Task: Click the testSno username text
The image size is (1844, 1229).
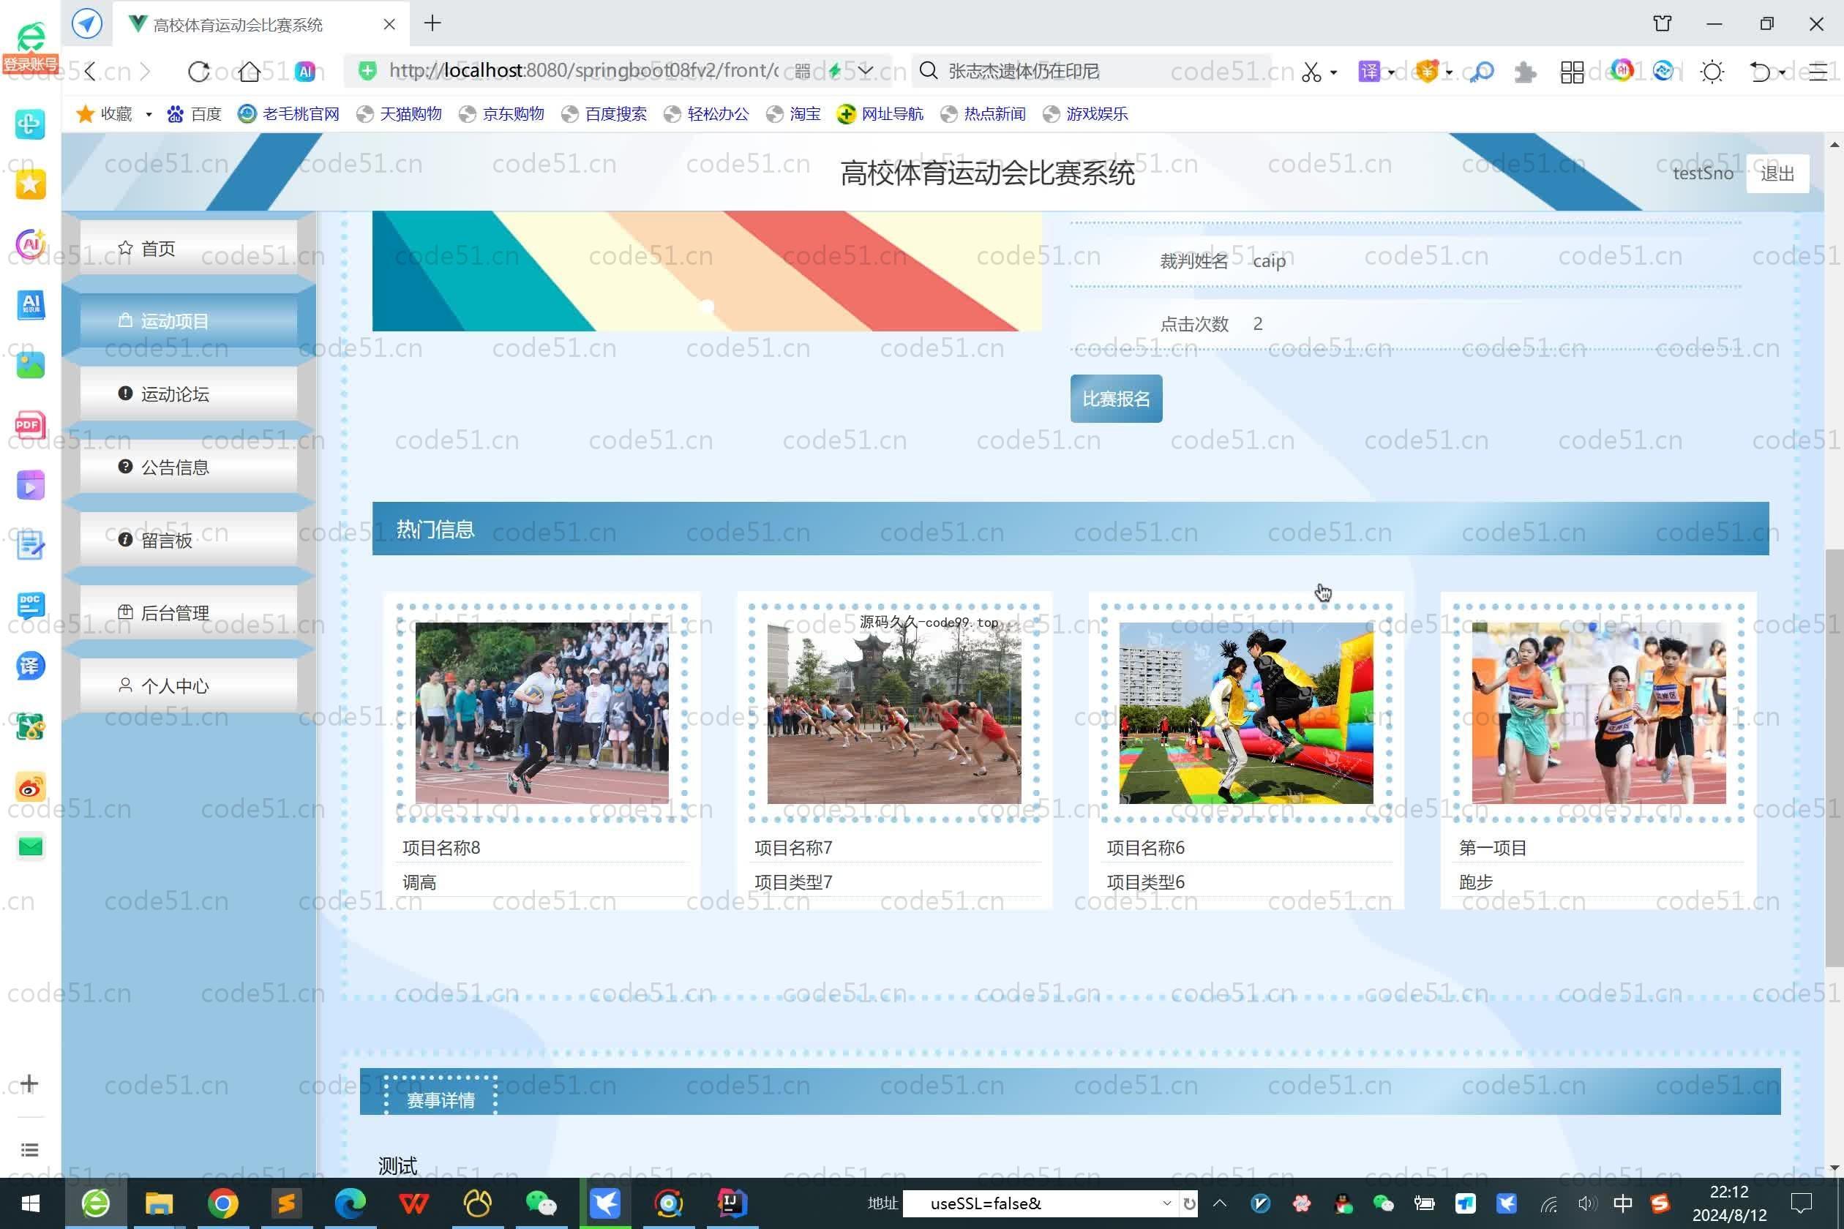Action: pos(1703,173)
